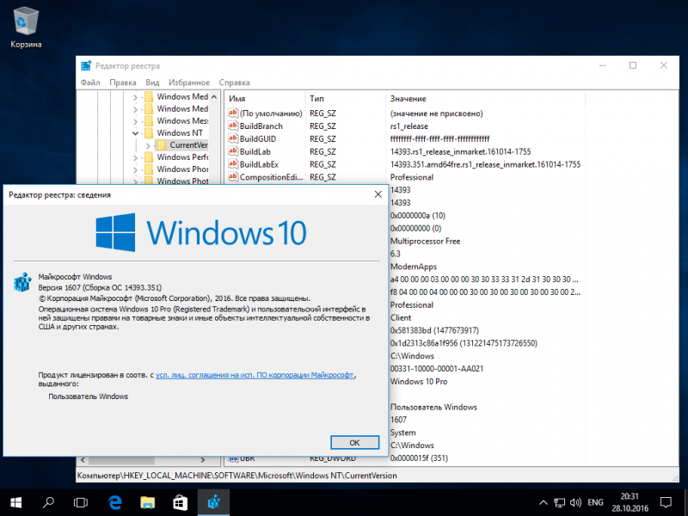Open Task View from the taskbar
This screenshot has width=688, height=516.
click(81, 502)
